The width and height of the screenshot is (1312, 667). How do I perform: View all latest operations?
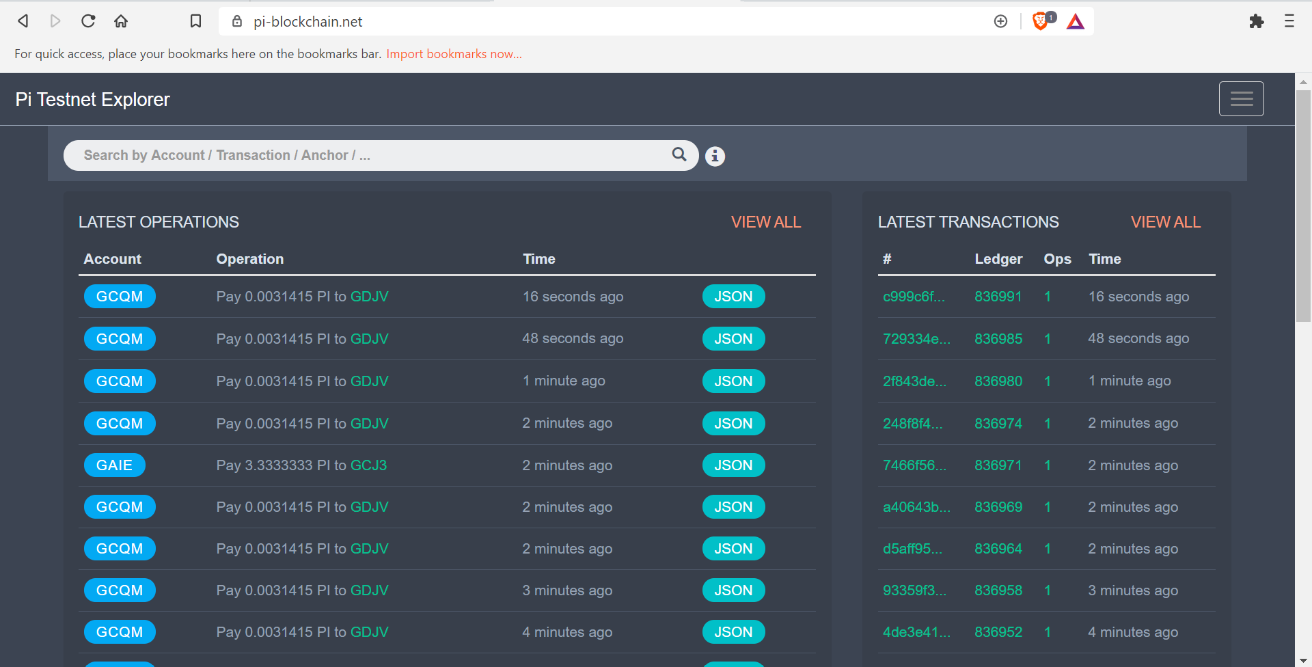[x=765, y=222]
